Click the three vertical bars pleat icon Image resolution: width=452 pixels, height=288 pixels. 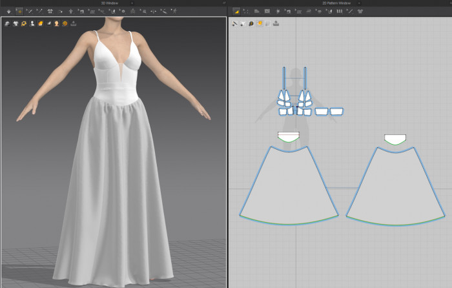coord(340,12)
